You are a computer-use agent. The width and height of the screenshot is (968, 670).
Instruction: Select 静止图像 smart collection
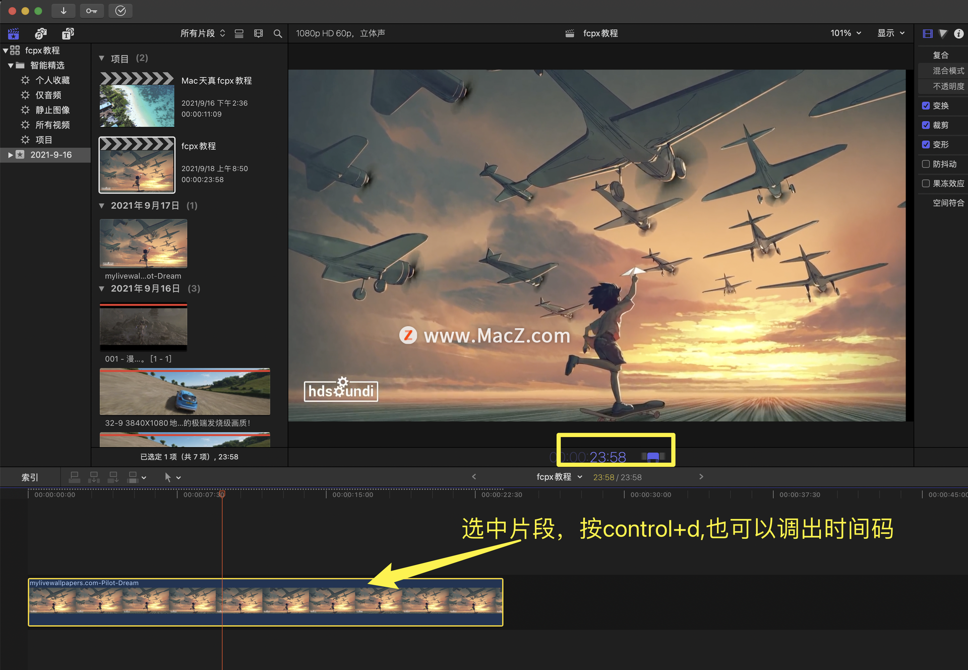tap(52, 110)
